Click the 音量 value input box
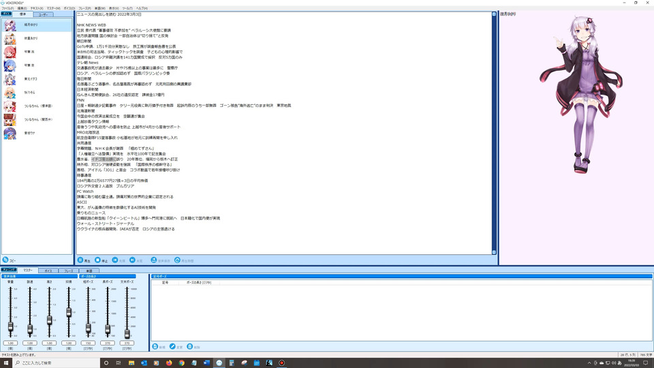Image resolution: width=654 pixels, height=368 pixels. coord(10,343)
